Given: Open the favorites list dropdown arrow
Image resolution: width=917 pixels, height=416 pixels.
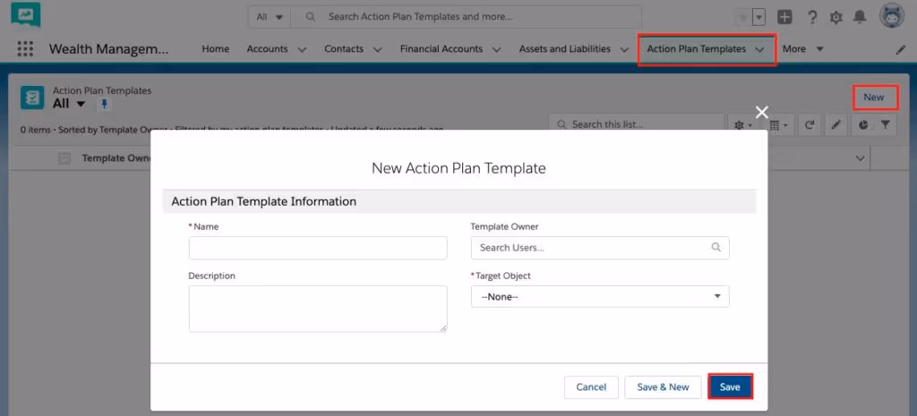Looking at the screenshot, I should [758, 18].
